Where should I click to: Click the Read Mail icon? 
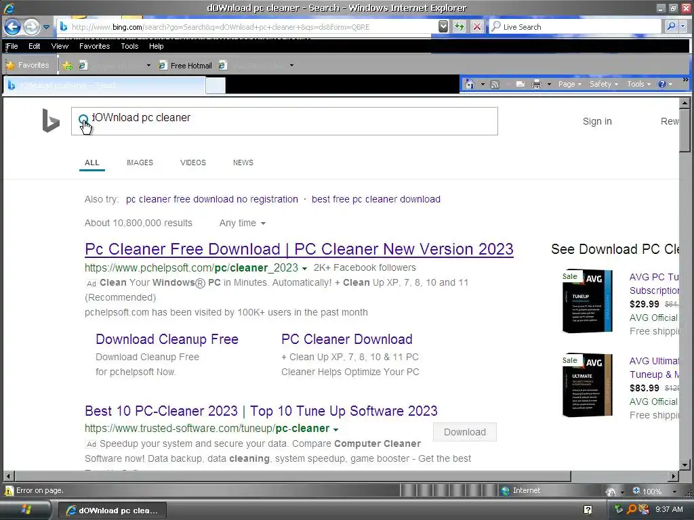point(520,84)
